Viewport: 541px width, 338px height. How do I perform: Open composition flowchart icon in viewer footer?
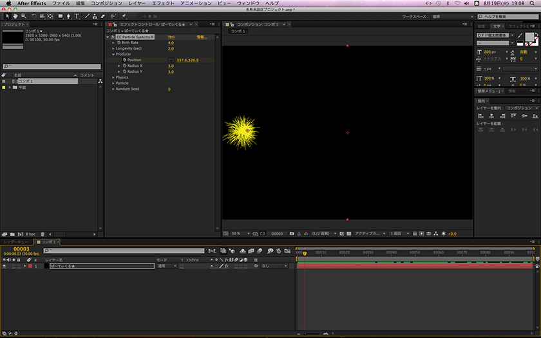436,234
